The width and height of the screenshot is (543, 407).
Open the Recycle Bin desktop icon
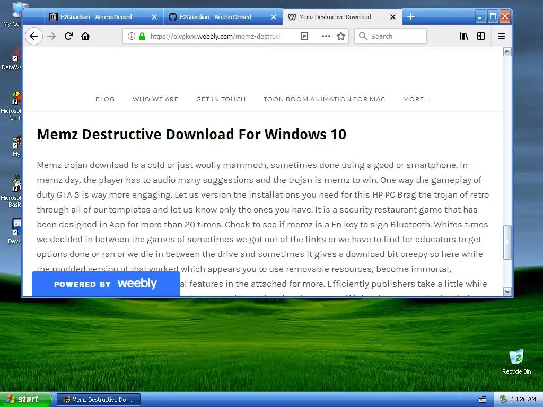(516, 362)
